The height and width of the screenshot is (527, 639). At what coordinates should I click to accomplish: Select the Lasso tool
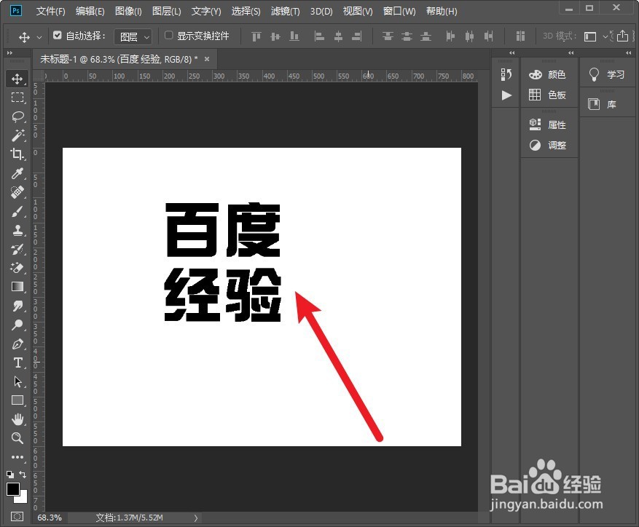(x=17, y=116)
